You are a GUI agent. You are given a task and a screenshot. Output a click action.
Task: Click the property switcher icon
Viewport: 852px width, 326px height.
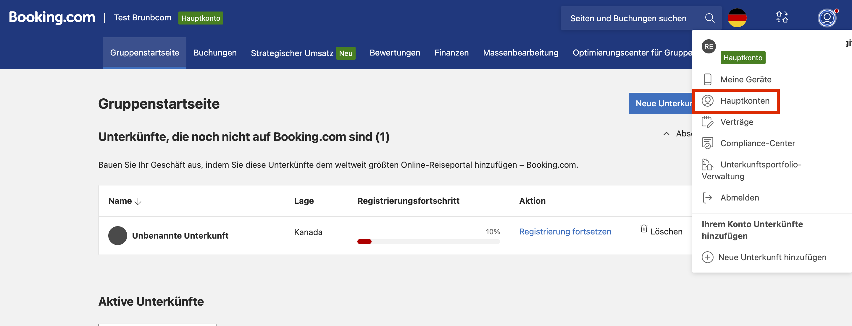click(x=782, y=17)
